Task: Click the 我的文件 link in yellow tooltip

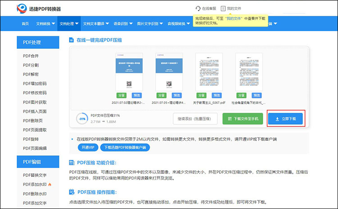Action: pos(233,19)
